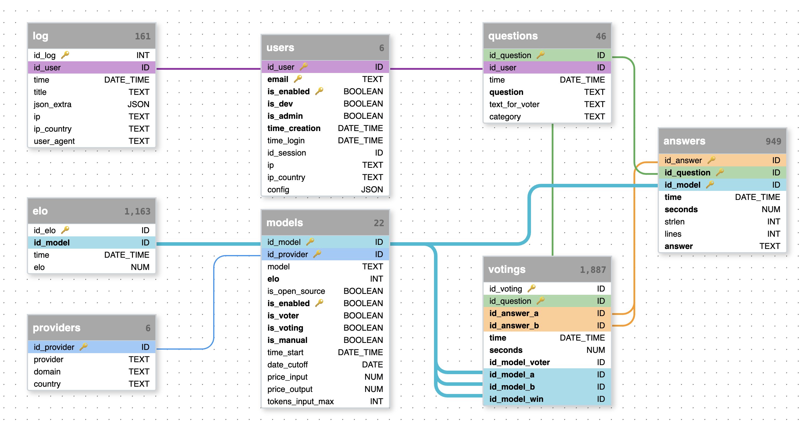Click the key icon beside id_log
Image resolution: width=809 pixels, height=429 pixels.
65,55
